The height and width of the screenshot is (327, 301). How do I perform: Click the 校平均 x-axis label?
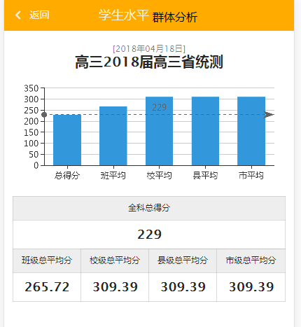(159, 175)
